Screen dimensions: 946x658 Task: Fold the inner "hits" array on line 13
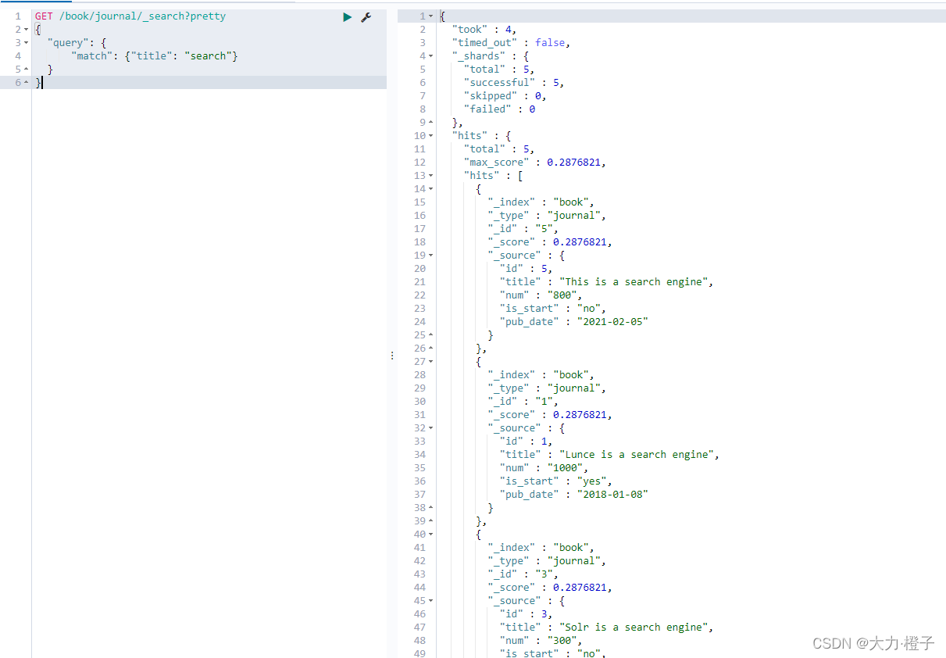coord(430,175)
